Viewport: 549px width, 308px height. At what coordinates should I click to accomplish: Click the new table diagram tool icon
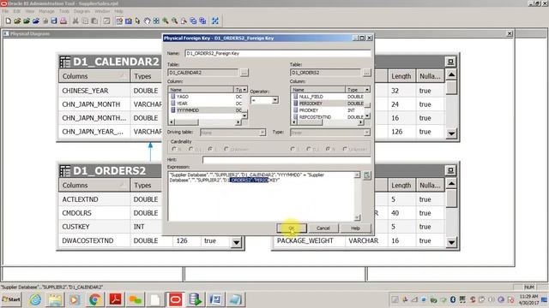click(119, 21)
